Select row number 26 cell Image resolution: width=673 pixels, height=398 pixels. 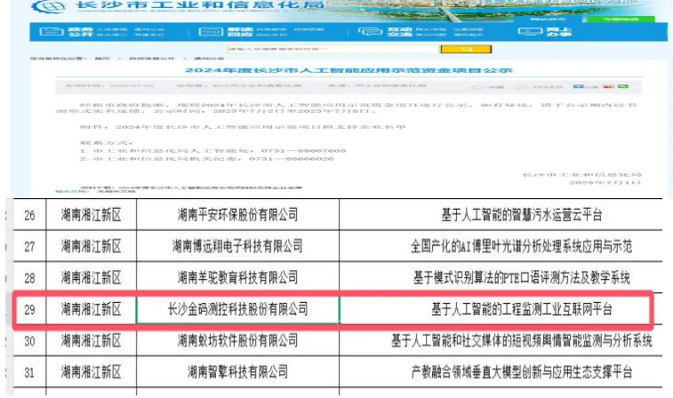point(31,214)
